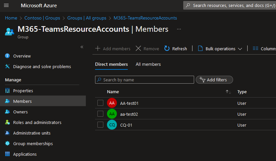Screen dimensions: 276x161
Task: Click the filter funnel icon in Add filters
Action: pos(202,80)
